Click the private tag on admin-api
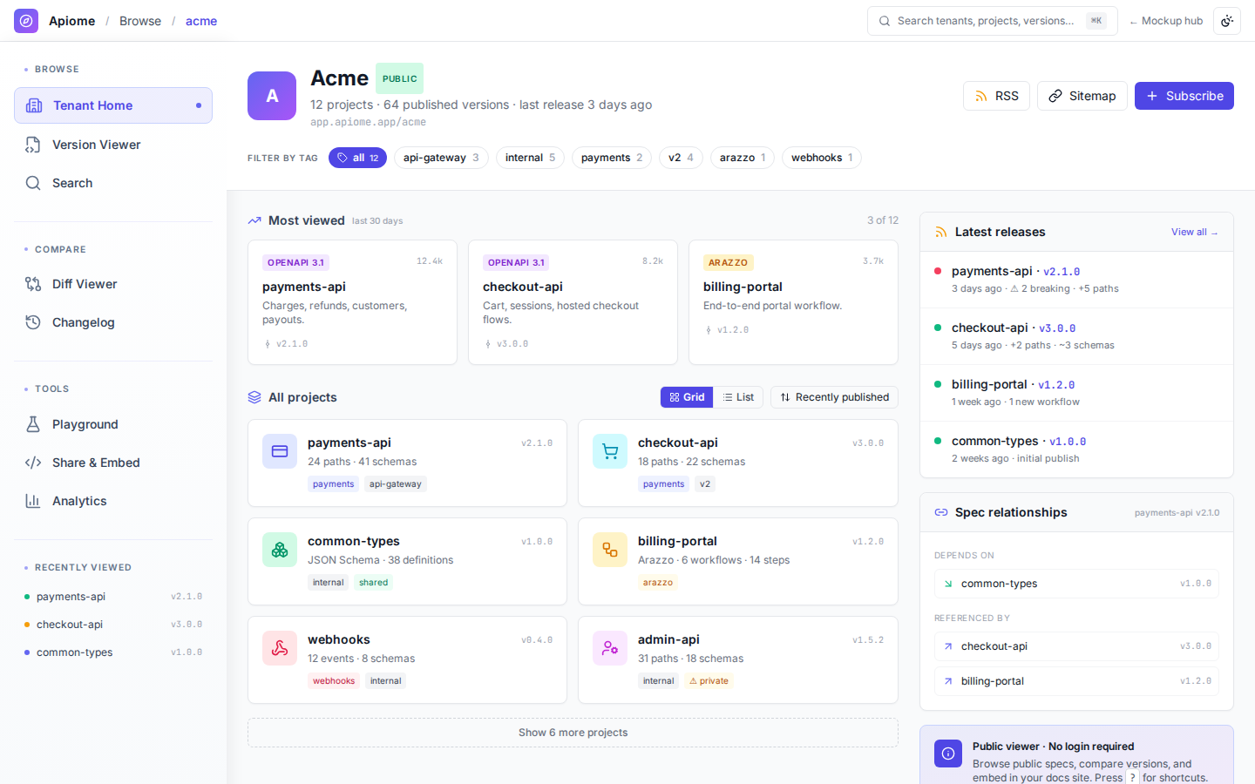 click(709, 681)
